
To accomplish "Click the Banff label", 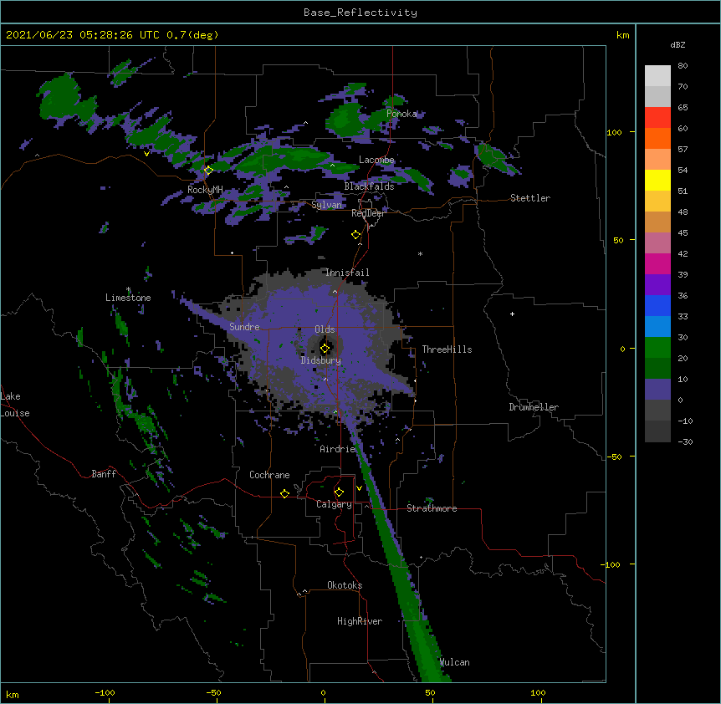I will pos(104,474).
